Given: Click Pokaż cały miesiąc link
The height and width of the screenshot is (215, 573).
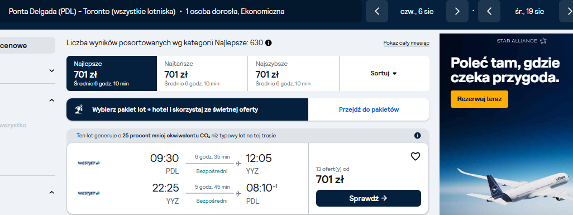Looking at the screenshot, I should 407,43.
